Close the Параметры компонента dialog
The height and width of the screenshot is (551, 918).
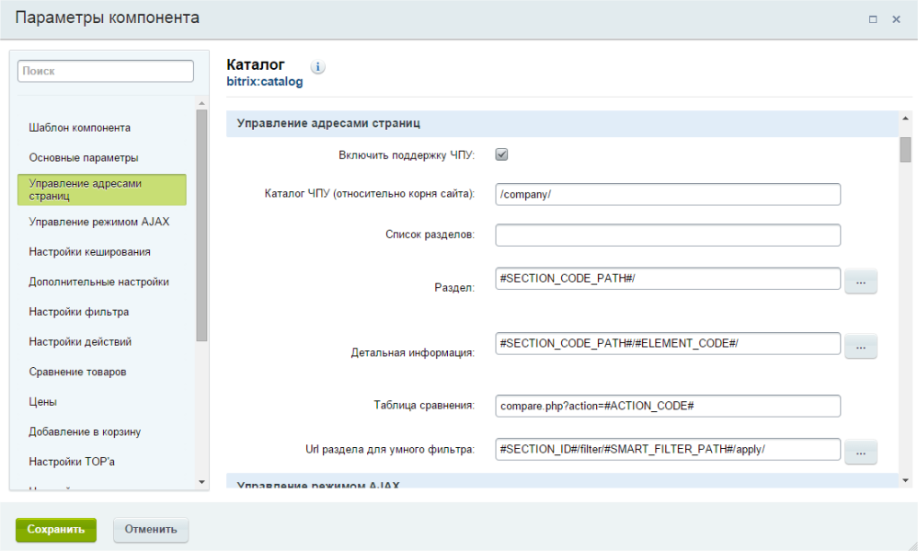click(x=896, y=19)
